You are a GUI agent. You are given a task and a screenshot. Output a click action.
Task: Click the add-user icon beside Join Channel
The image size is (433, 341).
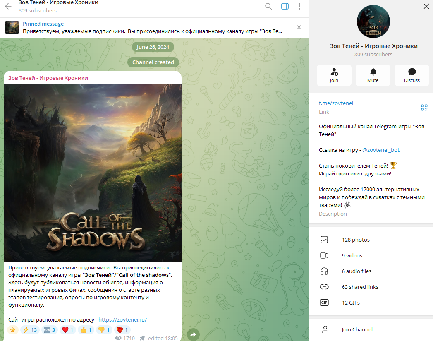[324, 329]
